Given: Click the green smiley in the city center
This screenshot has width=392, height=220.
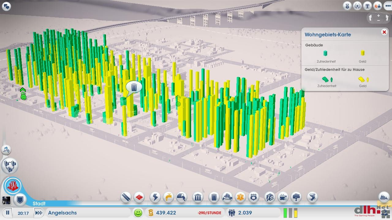Looking at the screenshot, I should 178,104.
